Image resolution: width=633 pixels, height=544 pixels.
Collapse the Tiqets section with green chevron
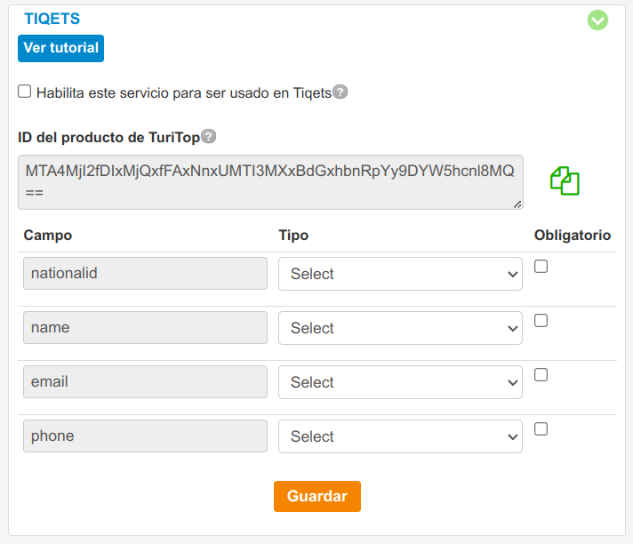[x=597, y=20]
